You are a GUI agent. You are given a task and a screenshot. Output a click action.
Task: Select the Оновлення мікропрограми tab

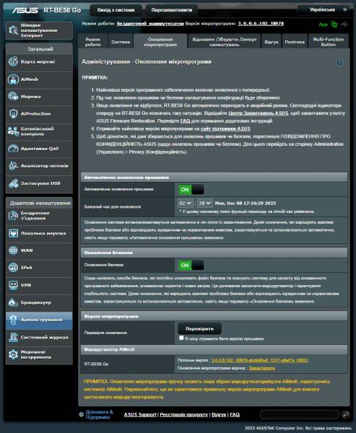pyautogui.click(x=160, y=42)
